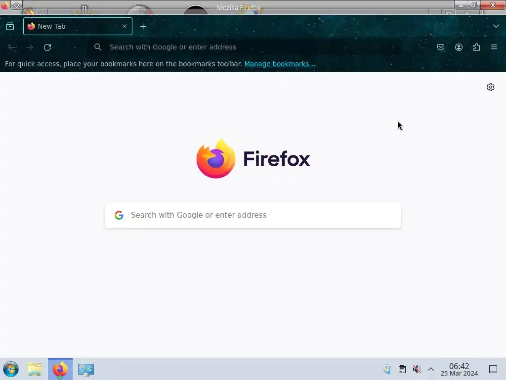Open the clipboard tray icon
The width and height of the screenshot is (506, 380).
pos(402,369)
